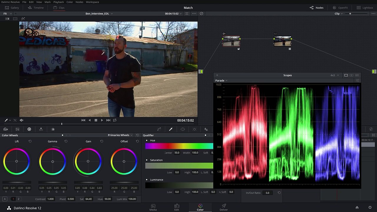Switch to the Media page
The width and height of the screenshot is (377, 212).
[x=153, y=208]
